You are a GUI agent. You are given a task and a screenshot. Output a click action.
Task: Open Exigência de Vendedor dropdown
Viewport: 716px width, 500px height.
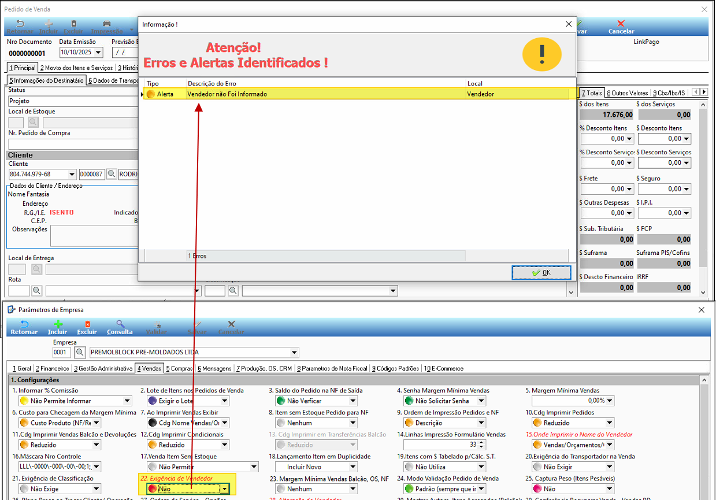tap(224, 489)
